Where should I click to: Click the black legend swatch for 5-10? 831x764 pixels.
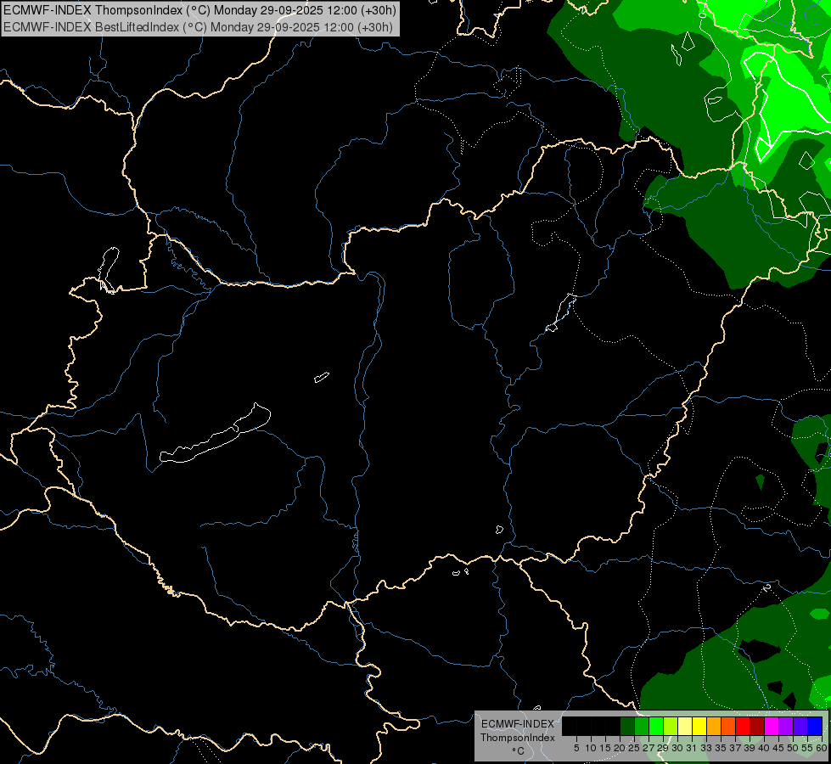(x=583, y=726)
